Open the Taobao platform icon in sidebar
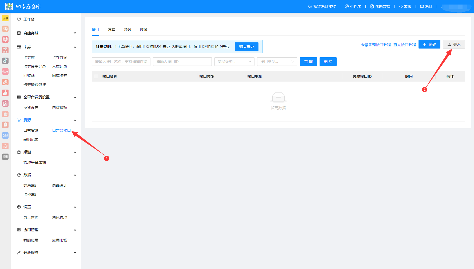Image resolution: width=474 pixels, height=269 pixels. click(x=5, y=29)
